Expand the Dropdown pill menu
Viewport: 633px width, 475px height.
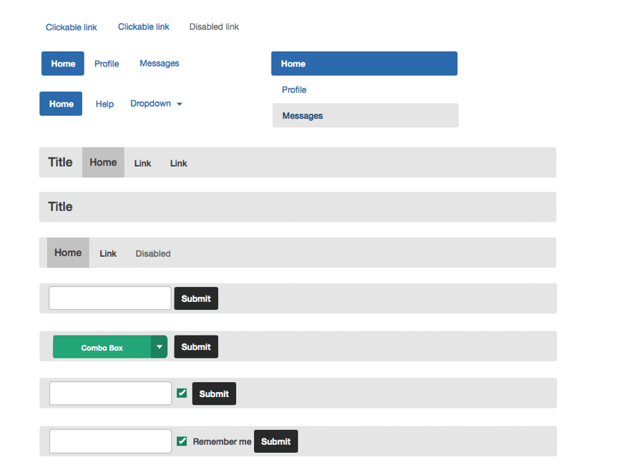156,104
